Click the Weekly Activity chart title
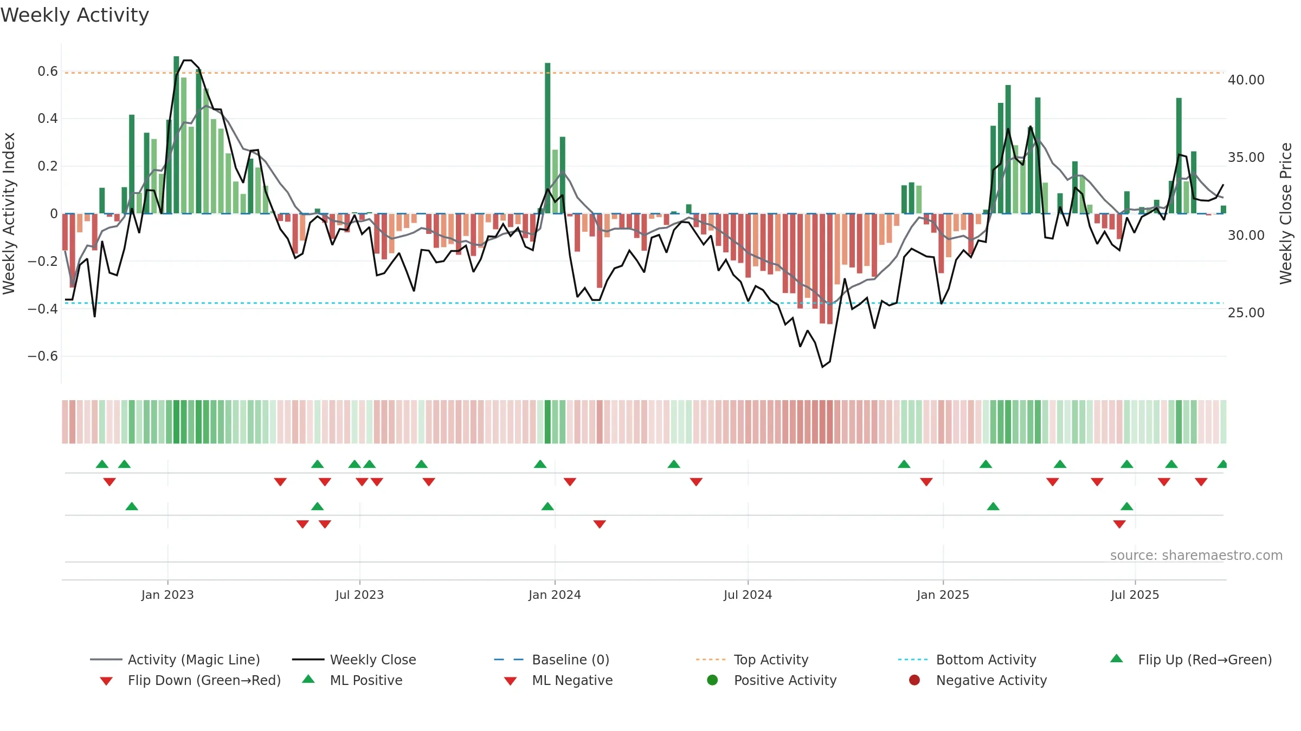The height and width of the screenshot is (731, 1301). 75,15
